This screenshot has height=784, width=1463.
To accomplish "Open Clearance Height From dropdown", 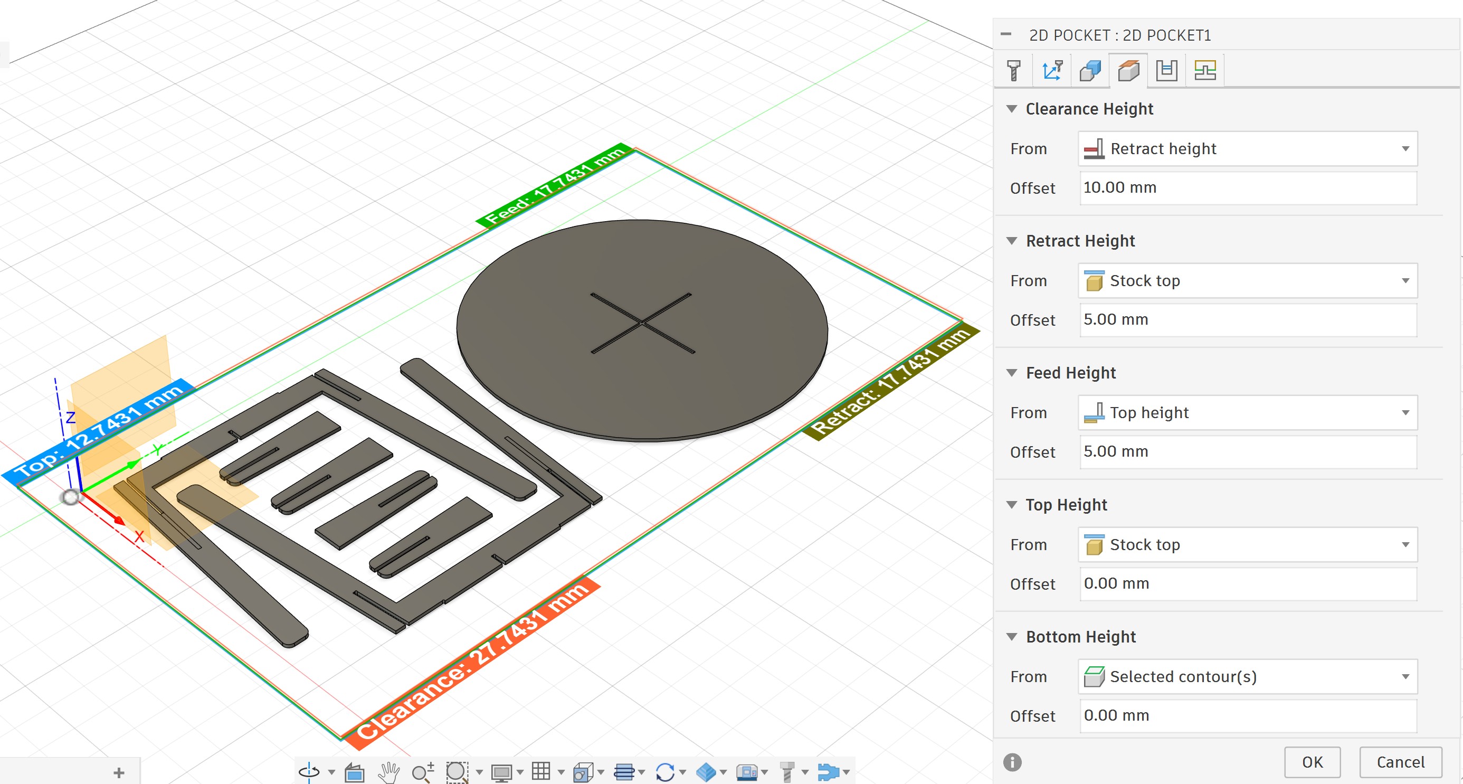I will (1247, 149).
